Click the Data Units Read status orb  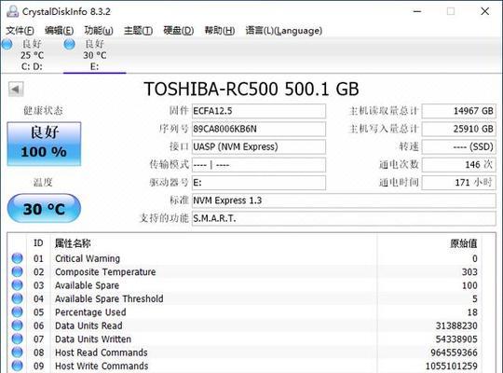(17, 325)
